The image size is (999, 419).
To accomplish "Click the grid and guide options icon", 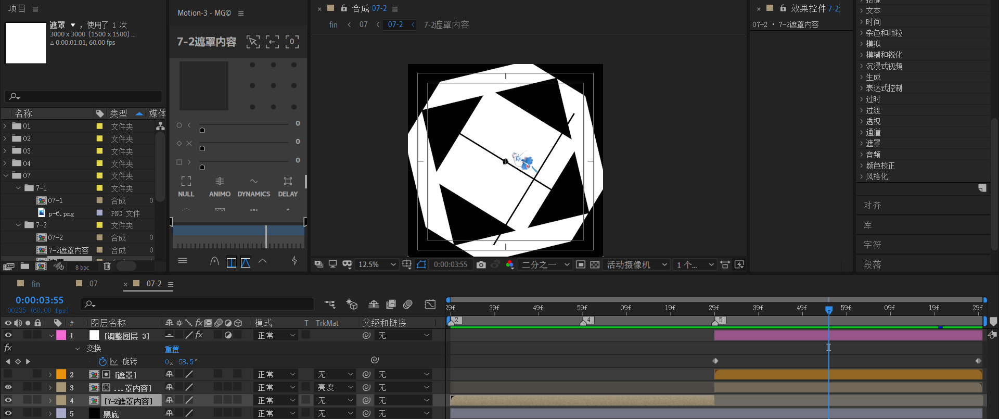I will [x=407, y=264].
